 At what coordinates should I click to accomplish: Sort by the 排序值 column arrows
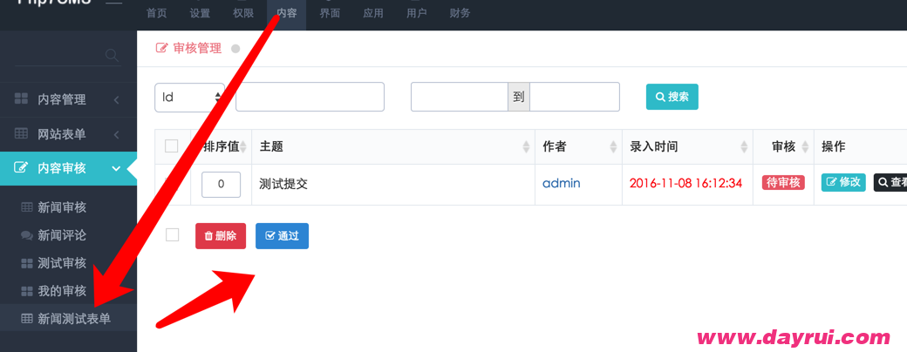[243, 146]
